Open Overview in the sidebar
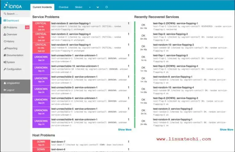 10,34
